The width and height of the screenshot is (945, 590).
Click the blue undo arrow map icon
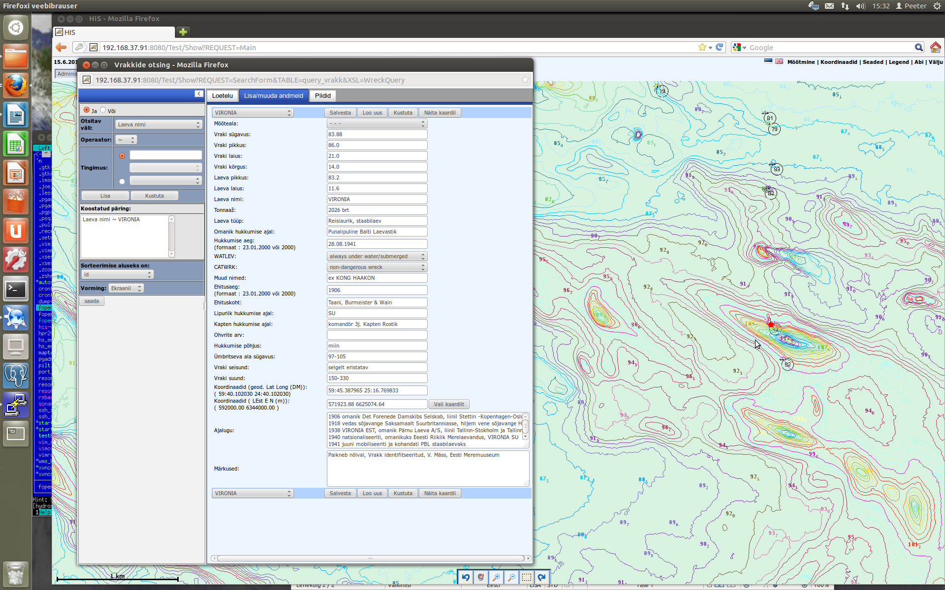point(466,577)
